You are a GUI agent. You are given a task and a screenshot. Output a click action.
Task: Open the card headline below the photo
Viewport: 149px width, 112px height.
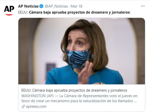(74, 90)
